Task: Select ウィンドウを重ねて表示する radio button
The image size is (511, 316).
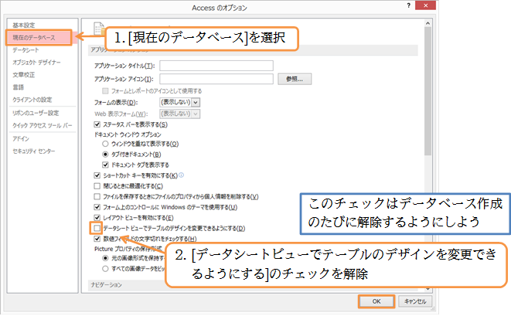Action: tap(107, 144)
